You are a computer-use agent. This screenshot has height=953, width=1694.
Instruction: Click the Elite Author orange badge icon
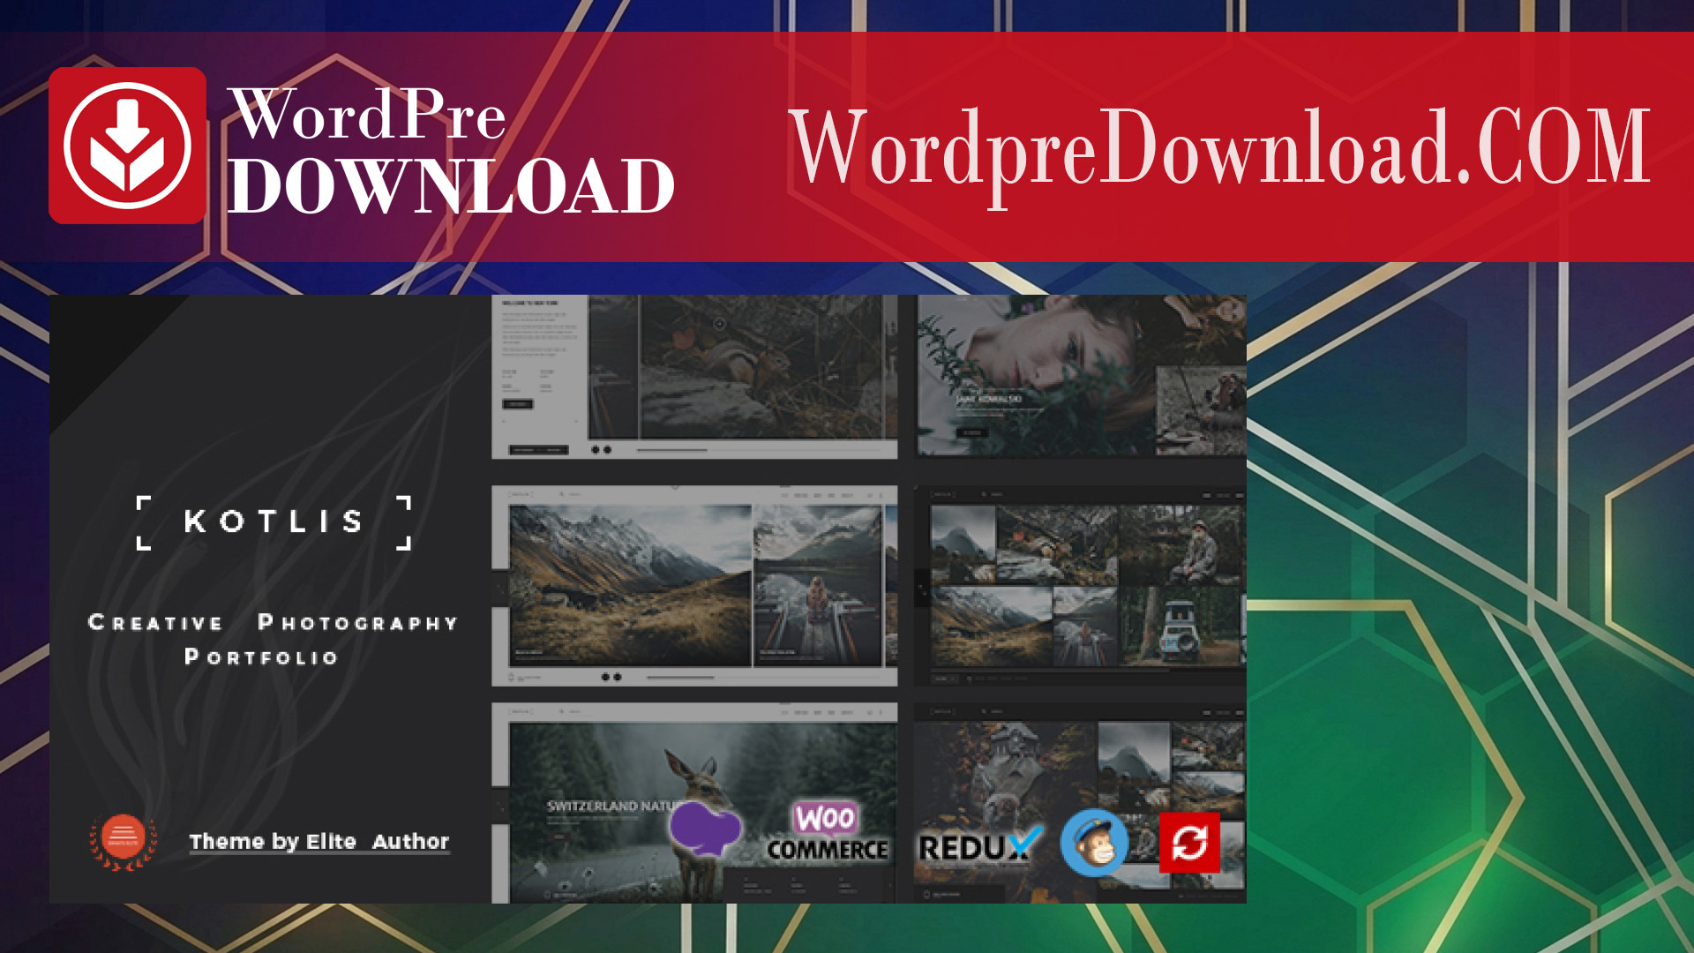(x=124, y=842)
